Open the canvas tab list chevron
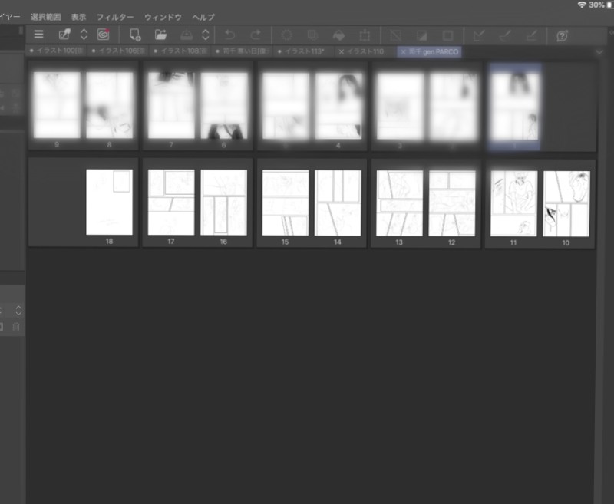This screenshot has width=614, height=504. click(599, 52)
